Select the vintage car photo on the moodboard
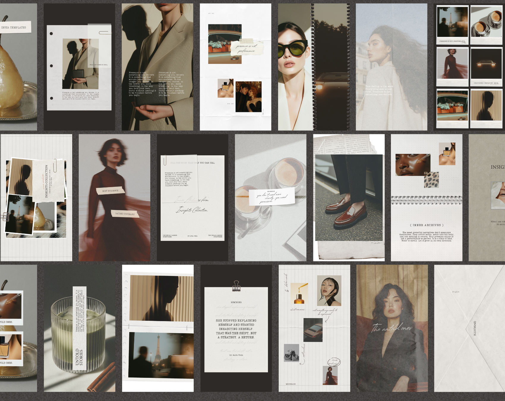The height and width of the screenshot is (401, 505). 313,330
